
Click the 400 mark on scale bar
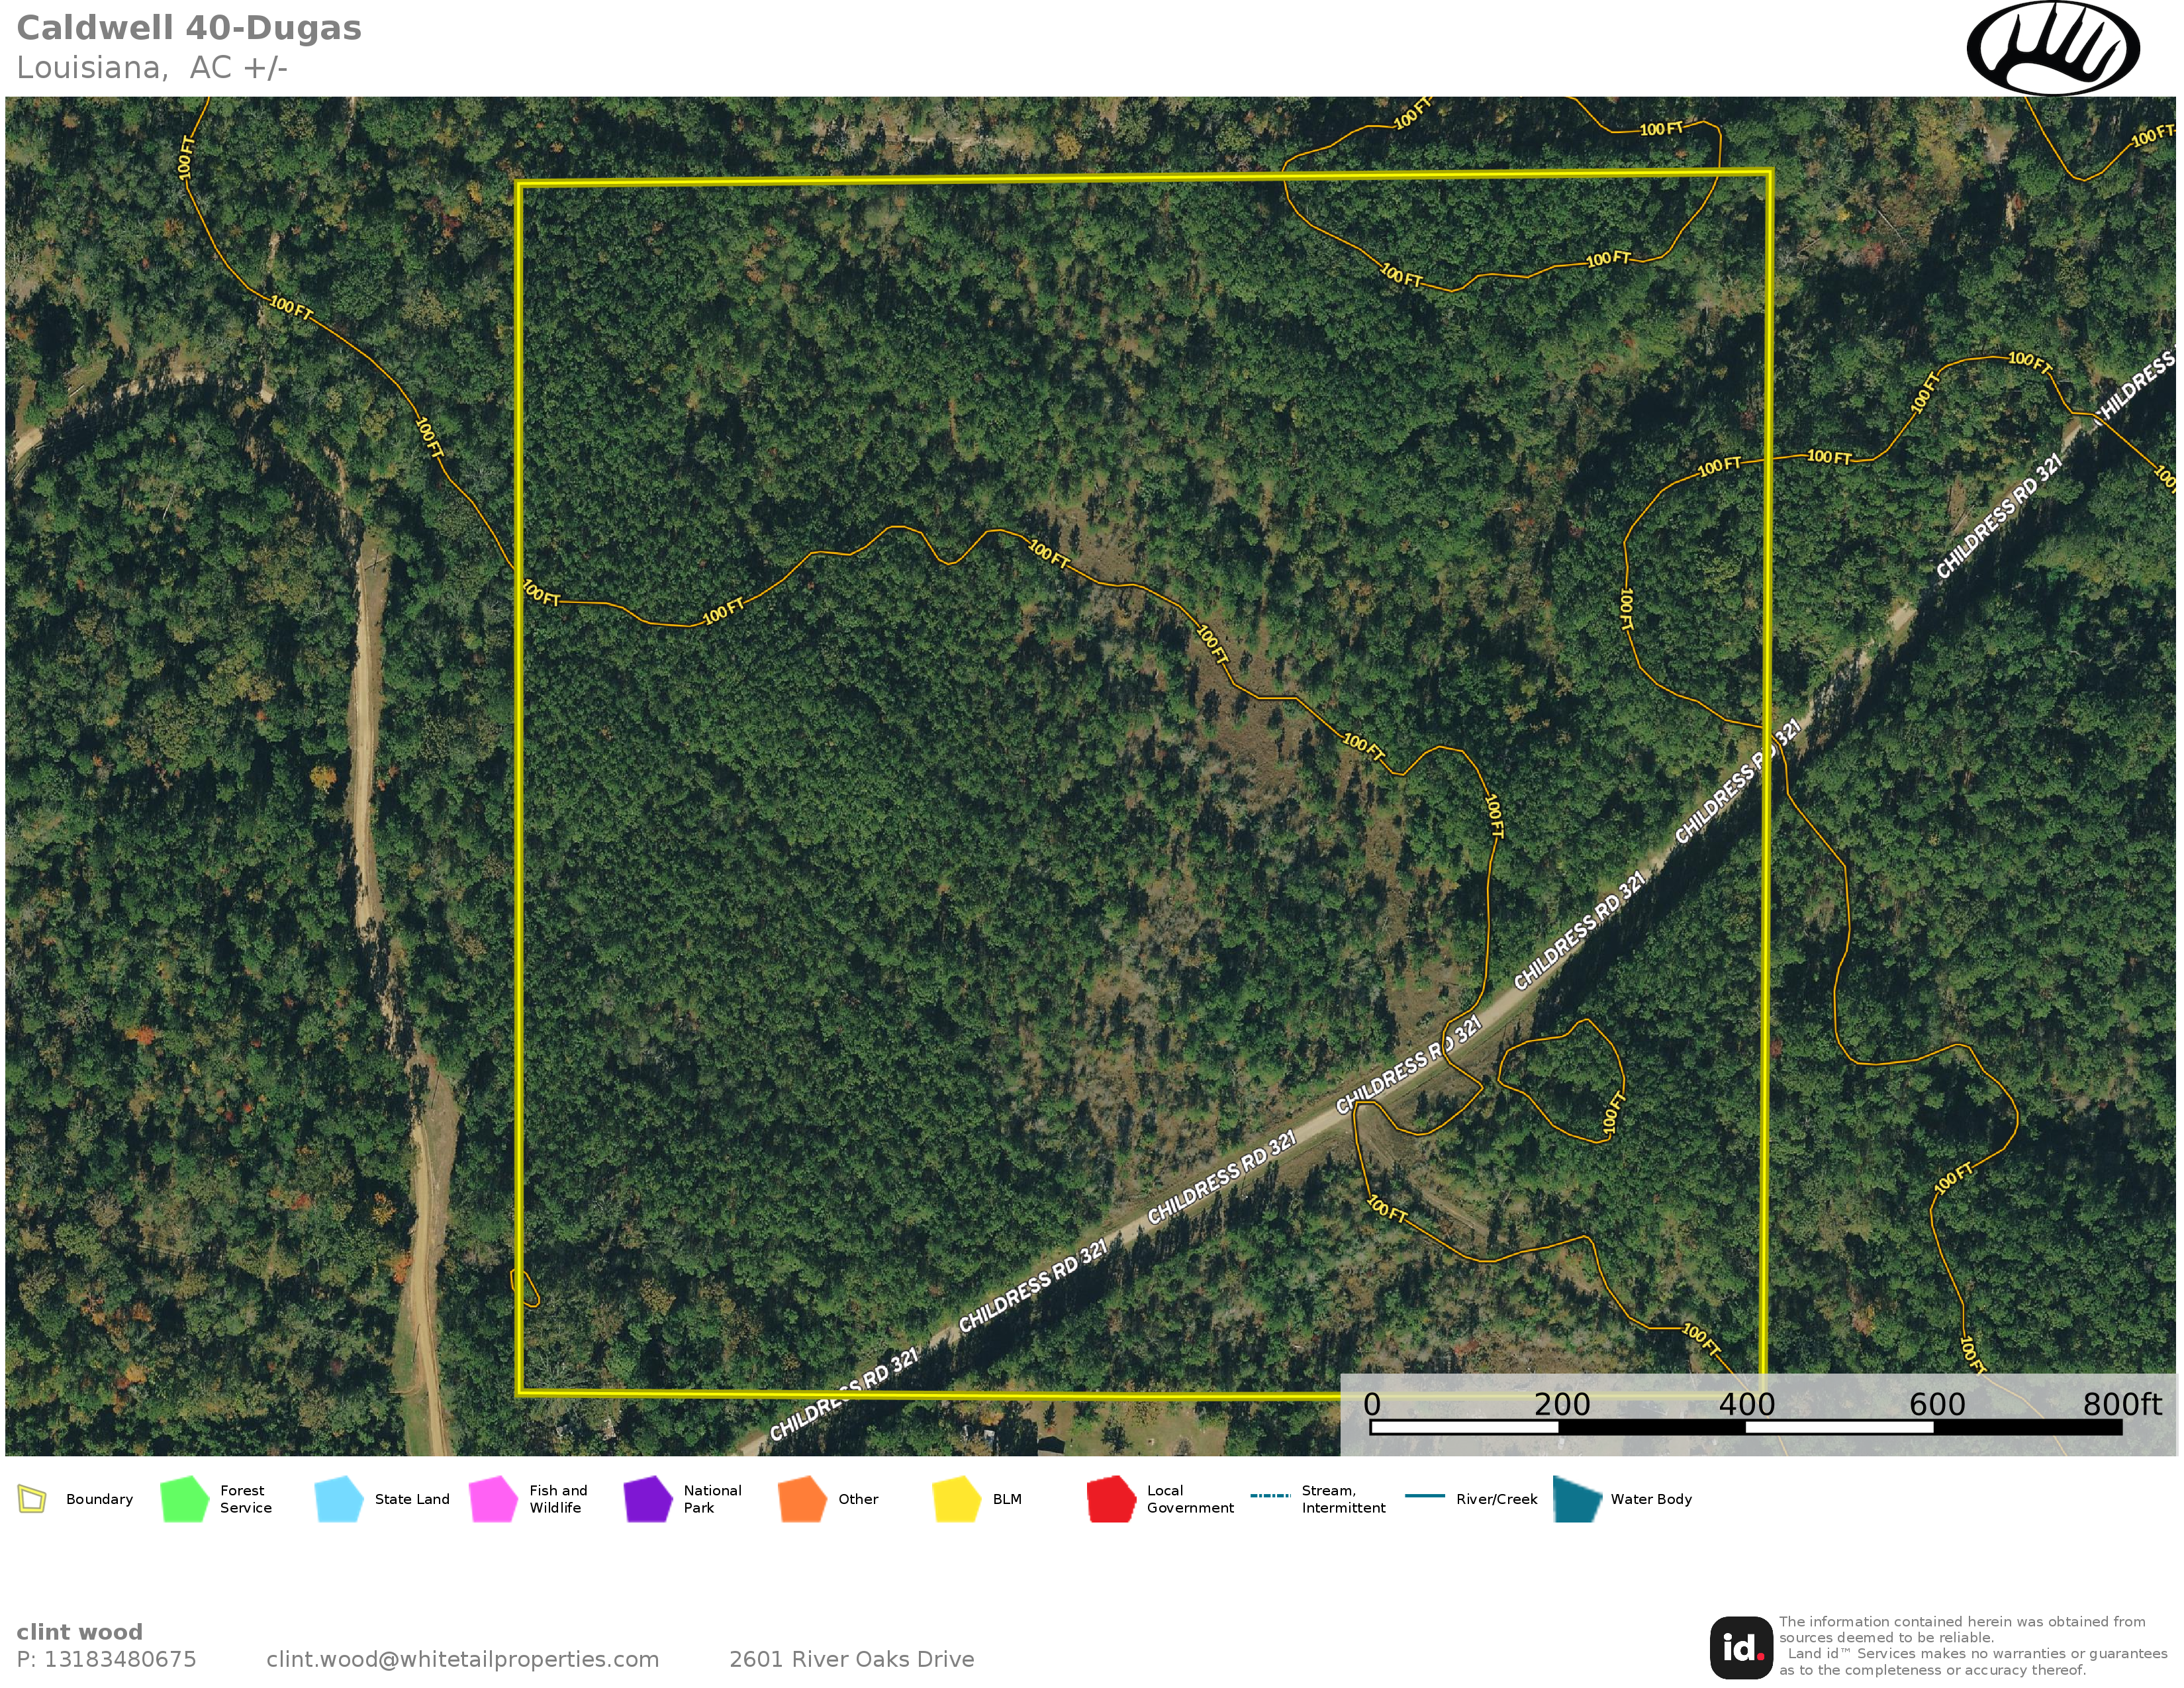pos(1746,1404)
